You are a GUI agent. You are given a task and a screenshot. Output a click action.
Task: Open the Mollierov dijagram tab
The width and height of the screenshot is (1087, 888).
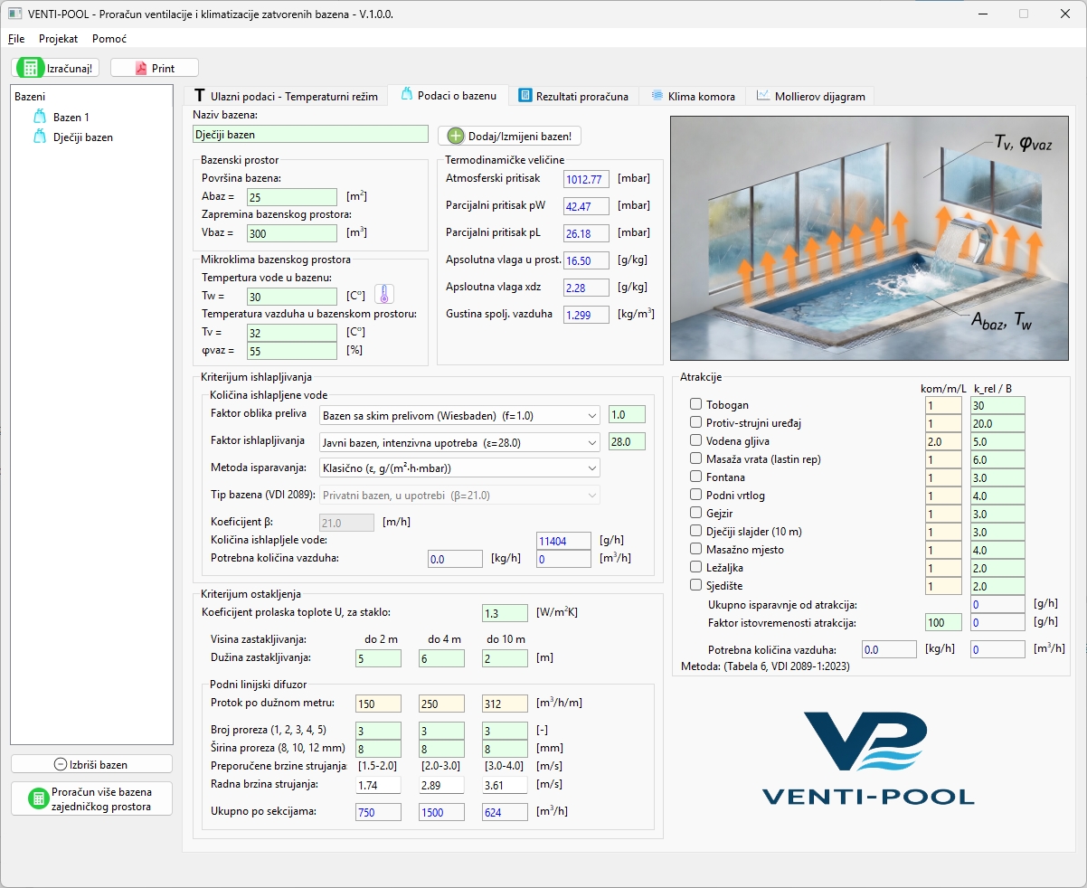(x=811, y=96)
